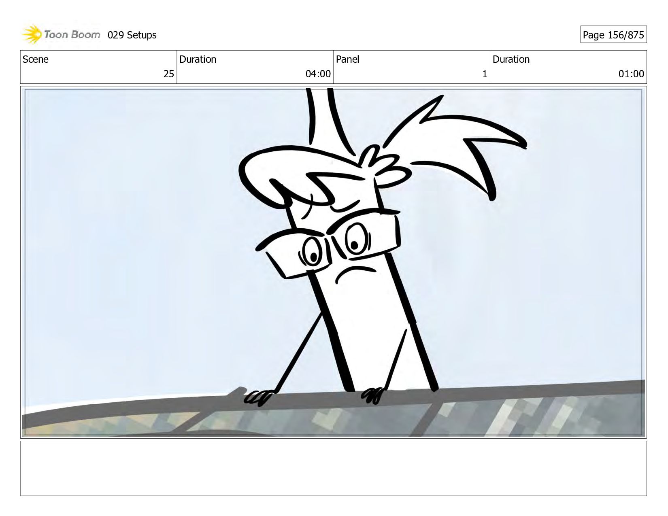The image size is (668, 516).
Task: Select the scene number '25'
Action: pyautogui.click(x=168, y=74)
